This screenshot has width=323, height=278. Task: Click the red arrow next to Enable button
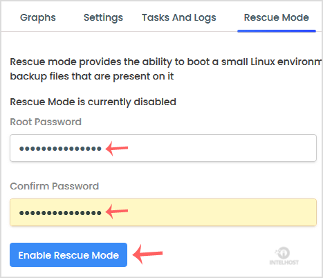tap(147, 254)
